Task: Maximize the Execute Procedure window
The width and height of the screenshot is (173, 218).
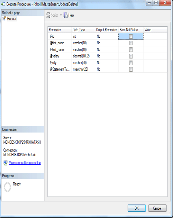Action: coord(156,3)
